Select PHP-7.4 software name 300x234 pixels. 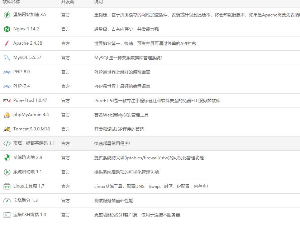pyautogui.click(x=22, y=86)
